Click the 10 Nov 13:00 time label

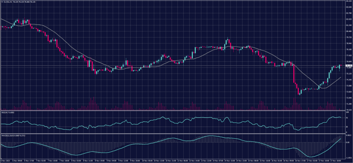[x=159, y=160]
